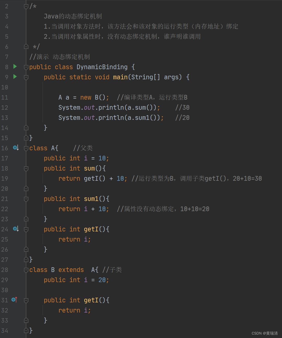Click 'sum1' method declaration on line 21

click(91, 199)
